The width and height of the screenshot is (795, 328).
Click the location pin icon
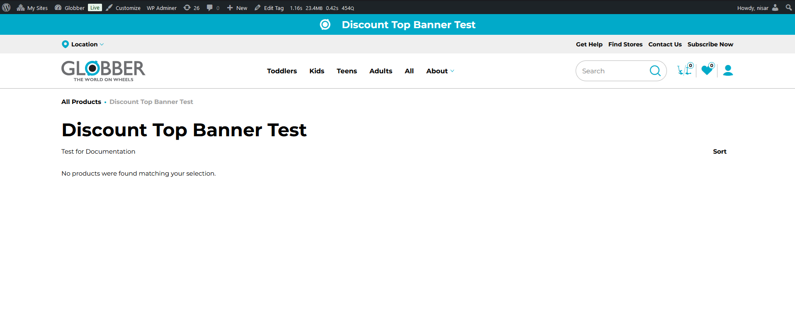[65, 44]
